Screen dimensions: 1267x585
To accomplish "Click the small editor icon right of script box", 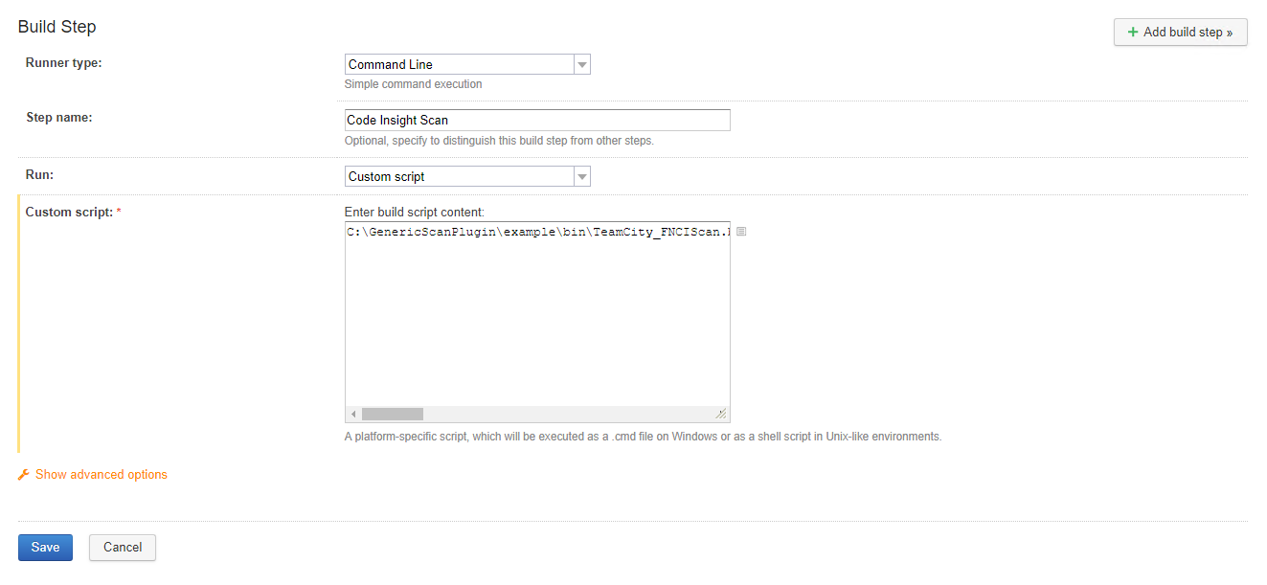I will (x=741, y=232).
